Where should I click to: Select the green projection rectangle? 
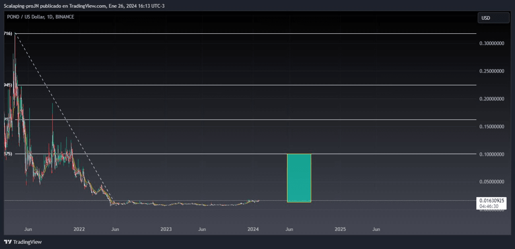(x=299, y=178)
